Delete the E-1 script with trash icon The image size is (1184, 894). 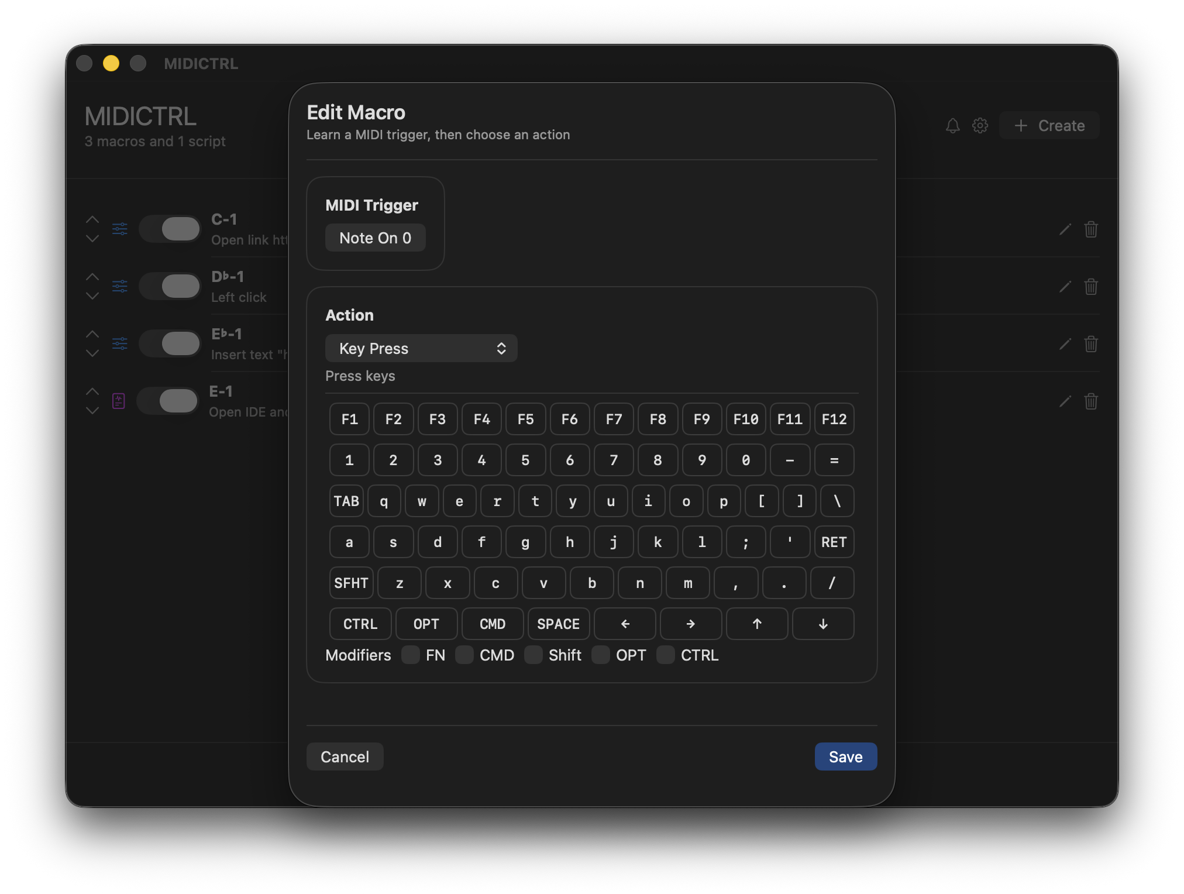point(1090,401)
